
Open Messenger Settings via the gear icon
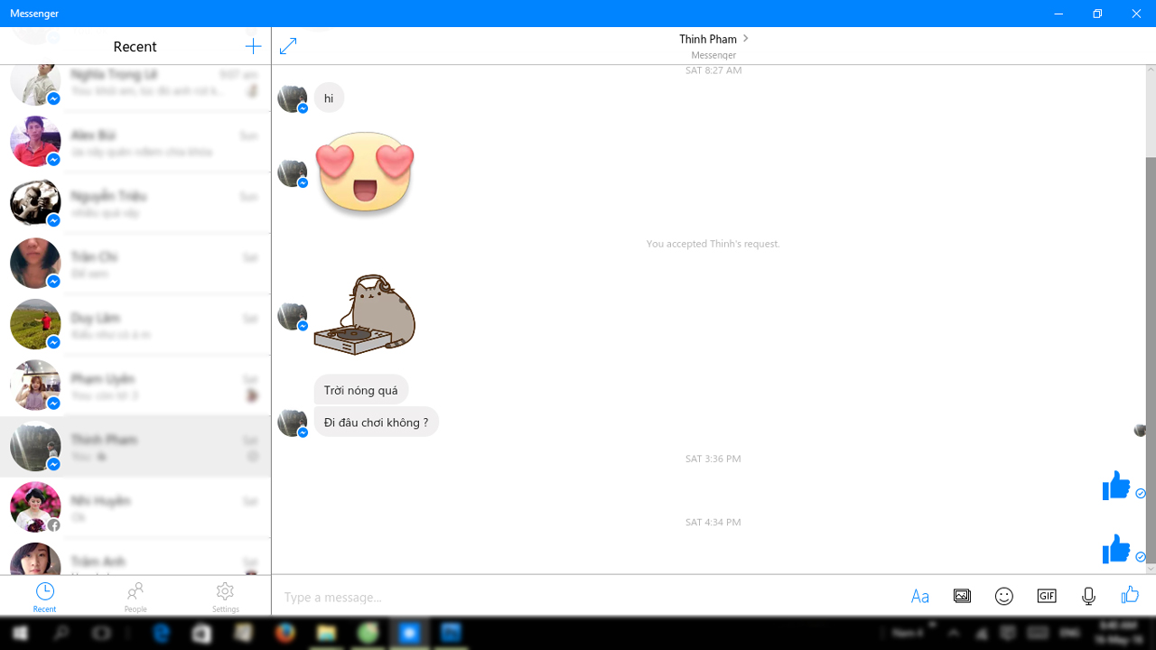pyautogui.click(x=225, y=596)
